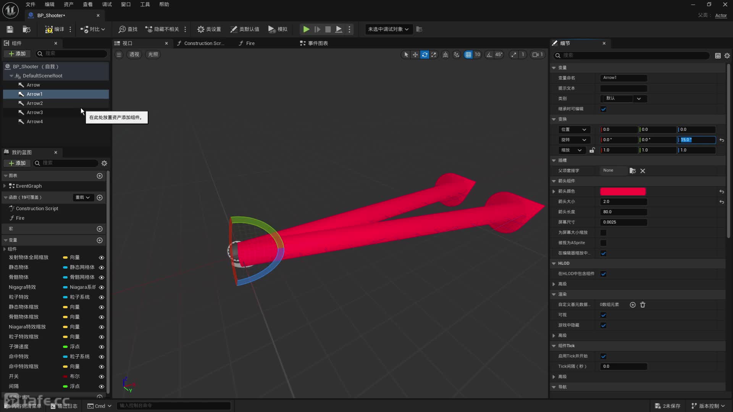733x412 pixels.
Task: Open the 窗口 menu
Action: (126, 5)
